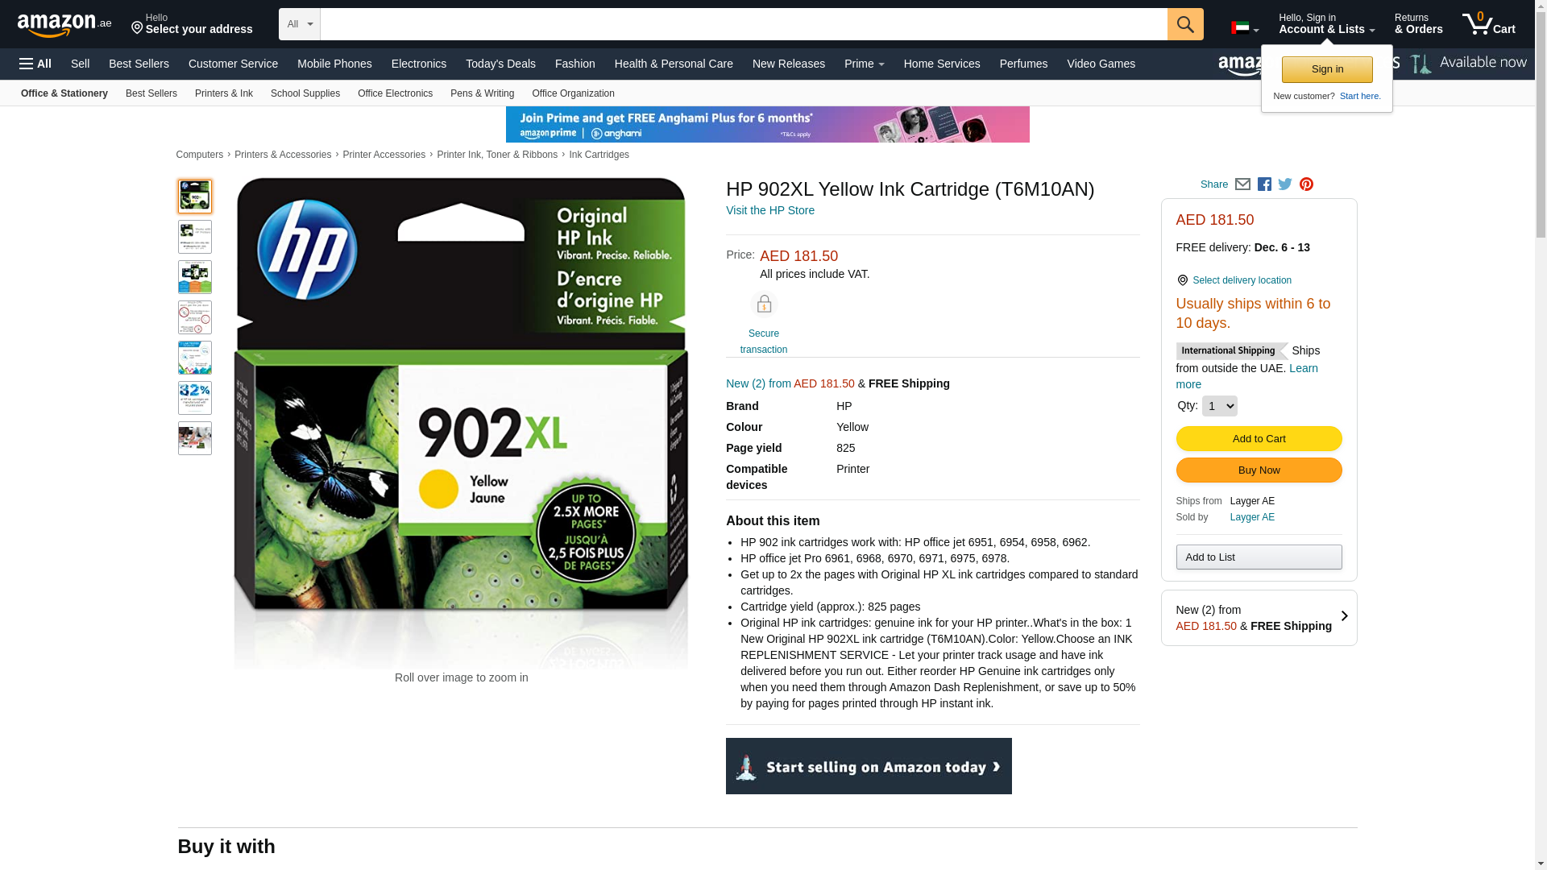Share product on Facebook icon

point(1264,184)
